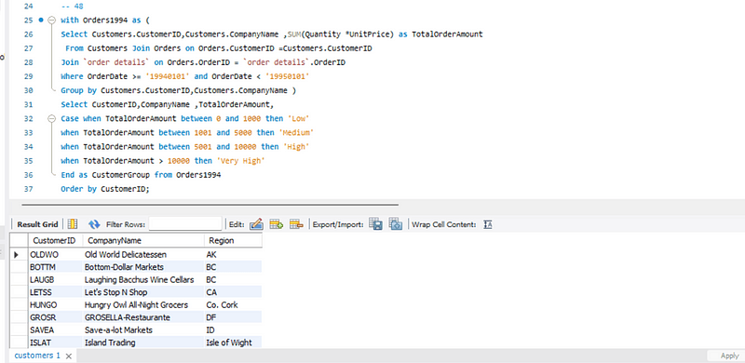Click the '19950101' date string

click(288, 76)
